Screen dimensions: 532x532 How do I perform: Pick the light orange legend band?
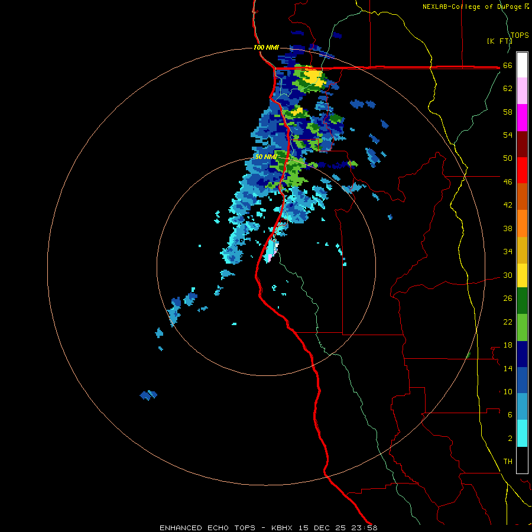522,223
